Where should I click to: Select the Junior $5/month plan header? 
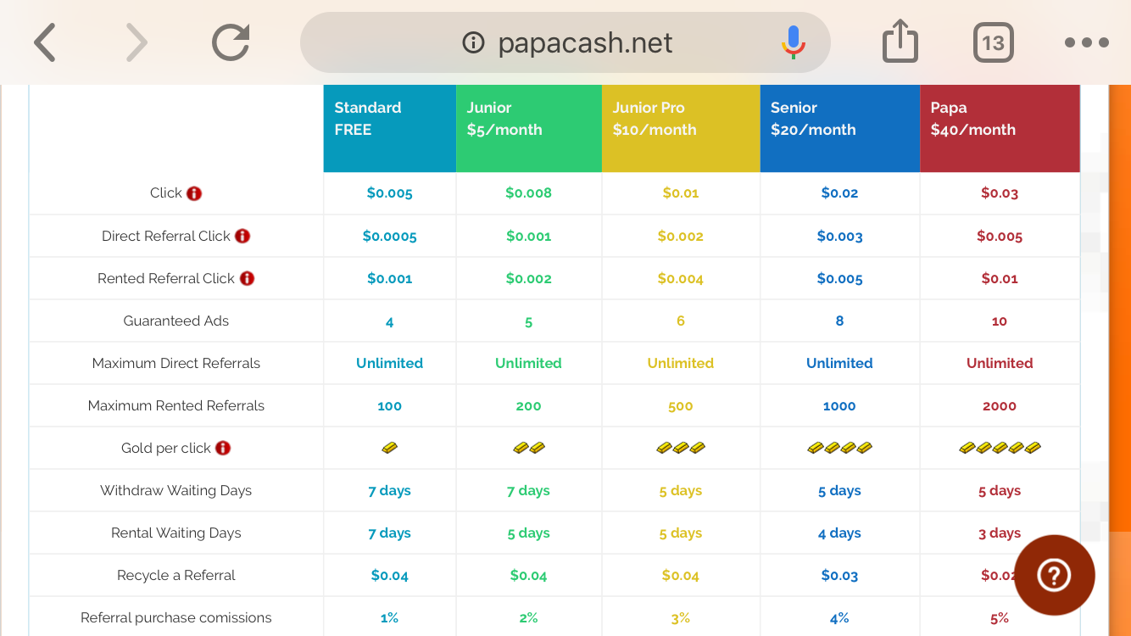528,128
